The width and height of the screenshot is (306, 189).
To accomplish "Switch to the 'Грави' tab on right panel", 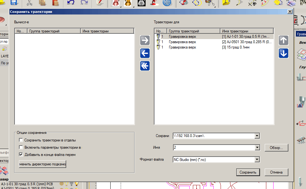I will pos(301,34).
